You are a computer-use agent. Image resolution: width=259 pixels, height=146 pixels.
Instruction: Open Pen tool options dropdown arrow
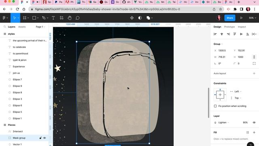click(47, 18)
